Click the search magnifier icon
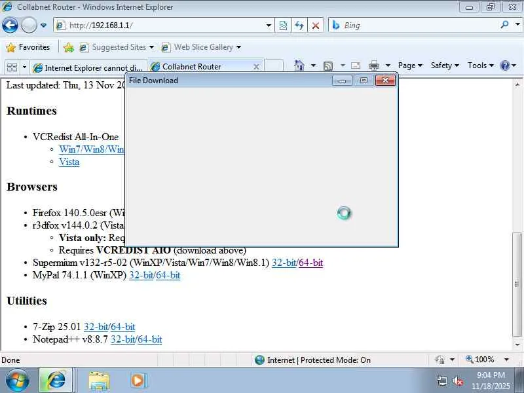This screenshot has width=524, height=393. (x=504, y=25)
